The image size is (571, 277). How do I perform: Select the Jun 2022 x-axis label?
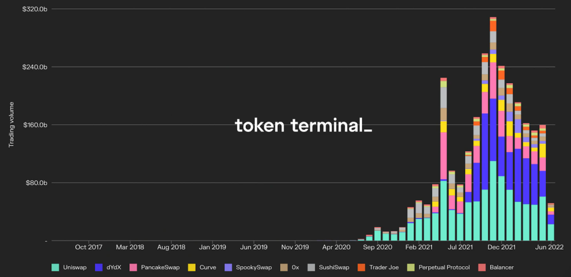click(550, 247)
